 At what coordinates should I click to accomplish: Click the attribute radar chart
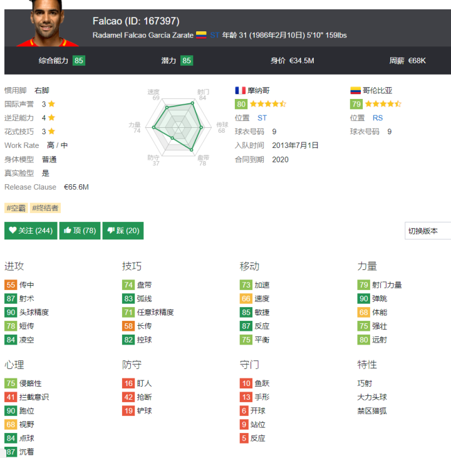click(178, 127)
